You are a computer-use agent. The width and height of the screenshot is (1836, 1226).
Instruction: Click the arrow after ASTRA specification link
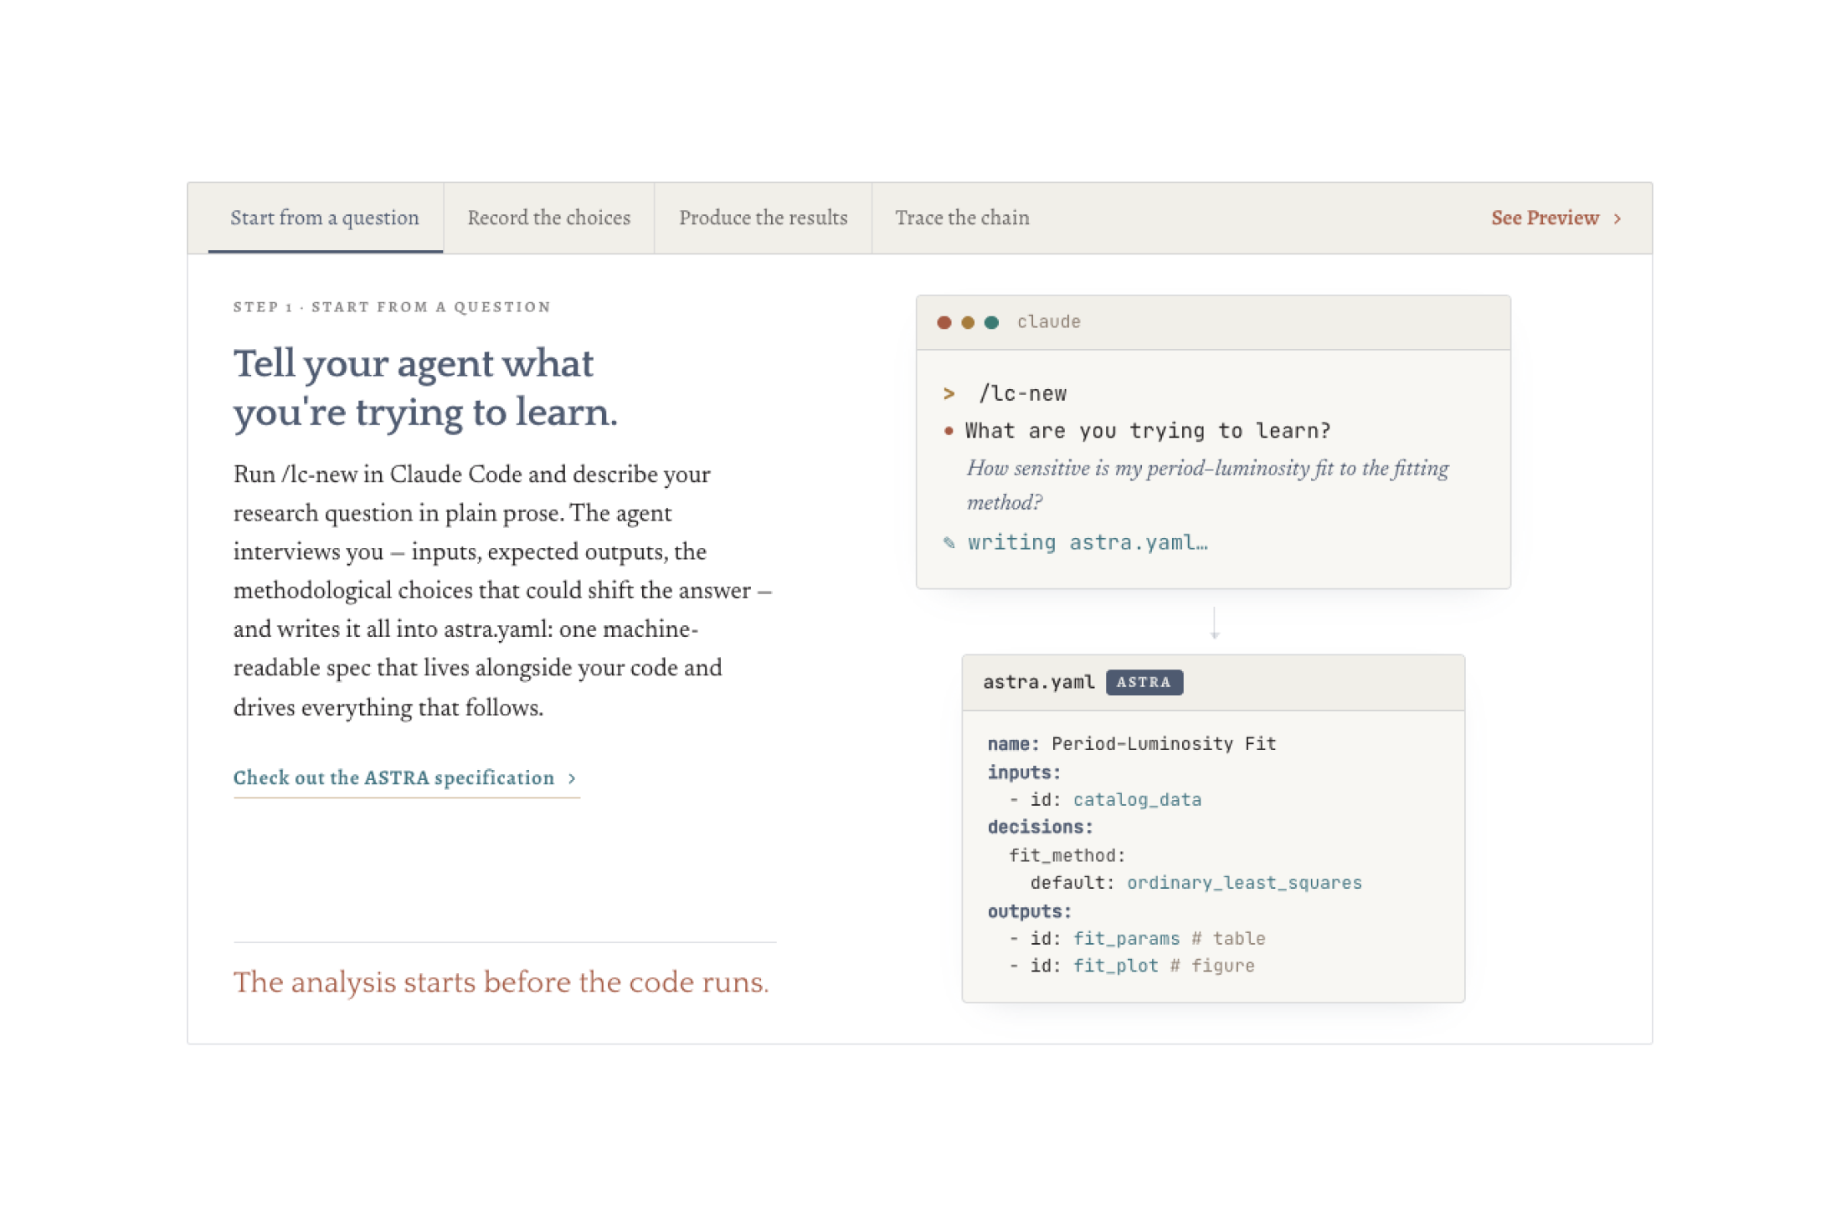572,778
